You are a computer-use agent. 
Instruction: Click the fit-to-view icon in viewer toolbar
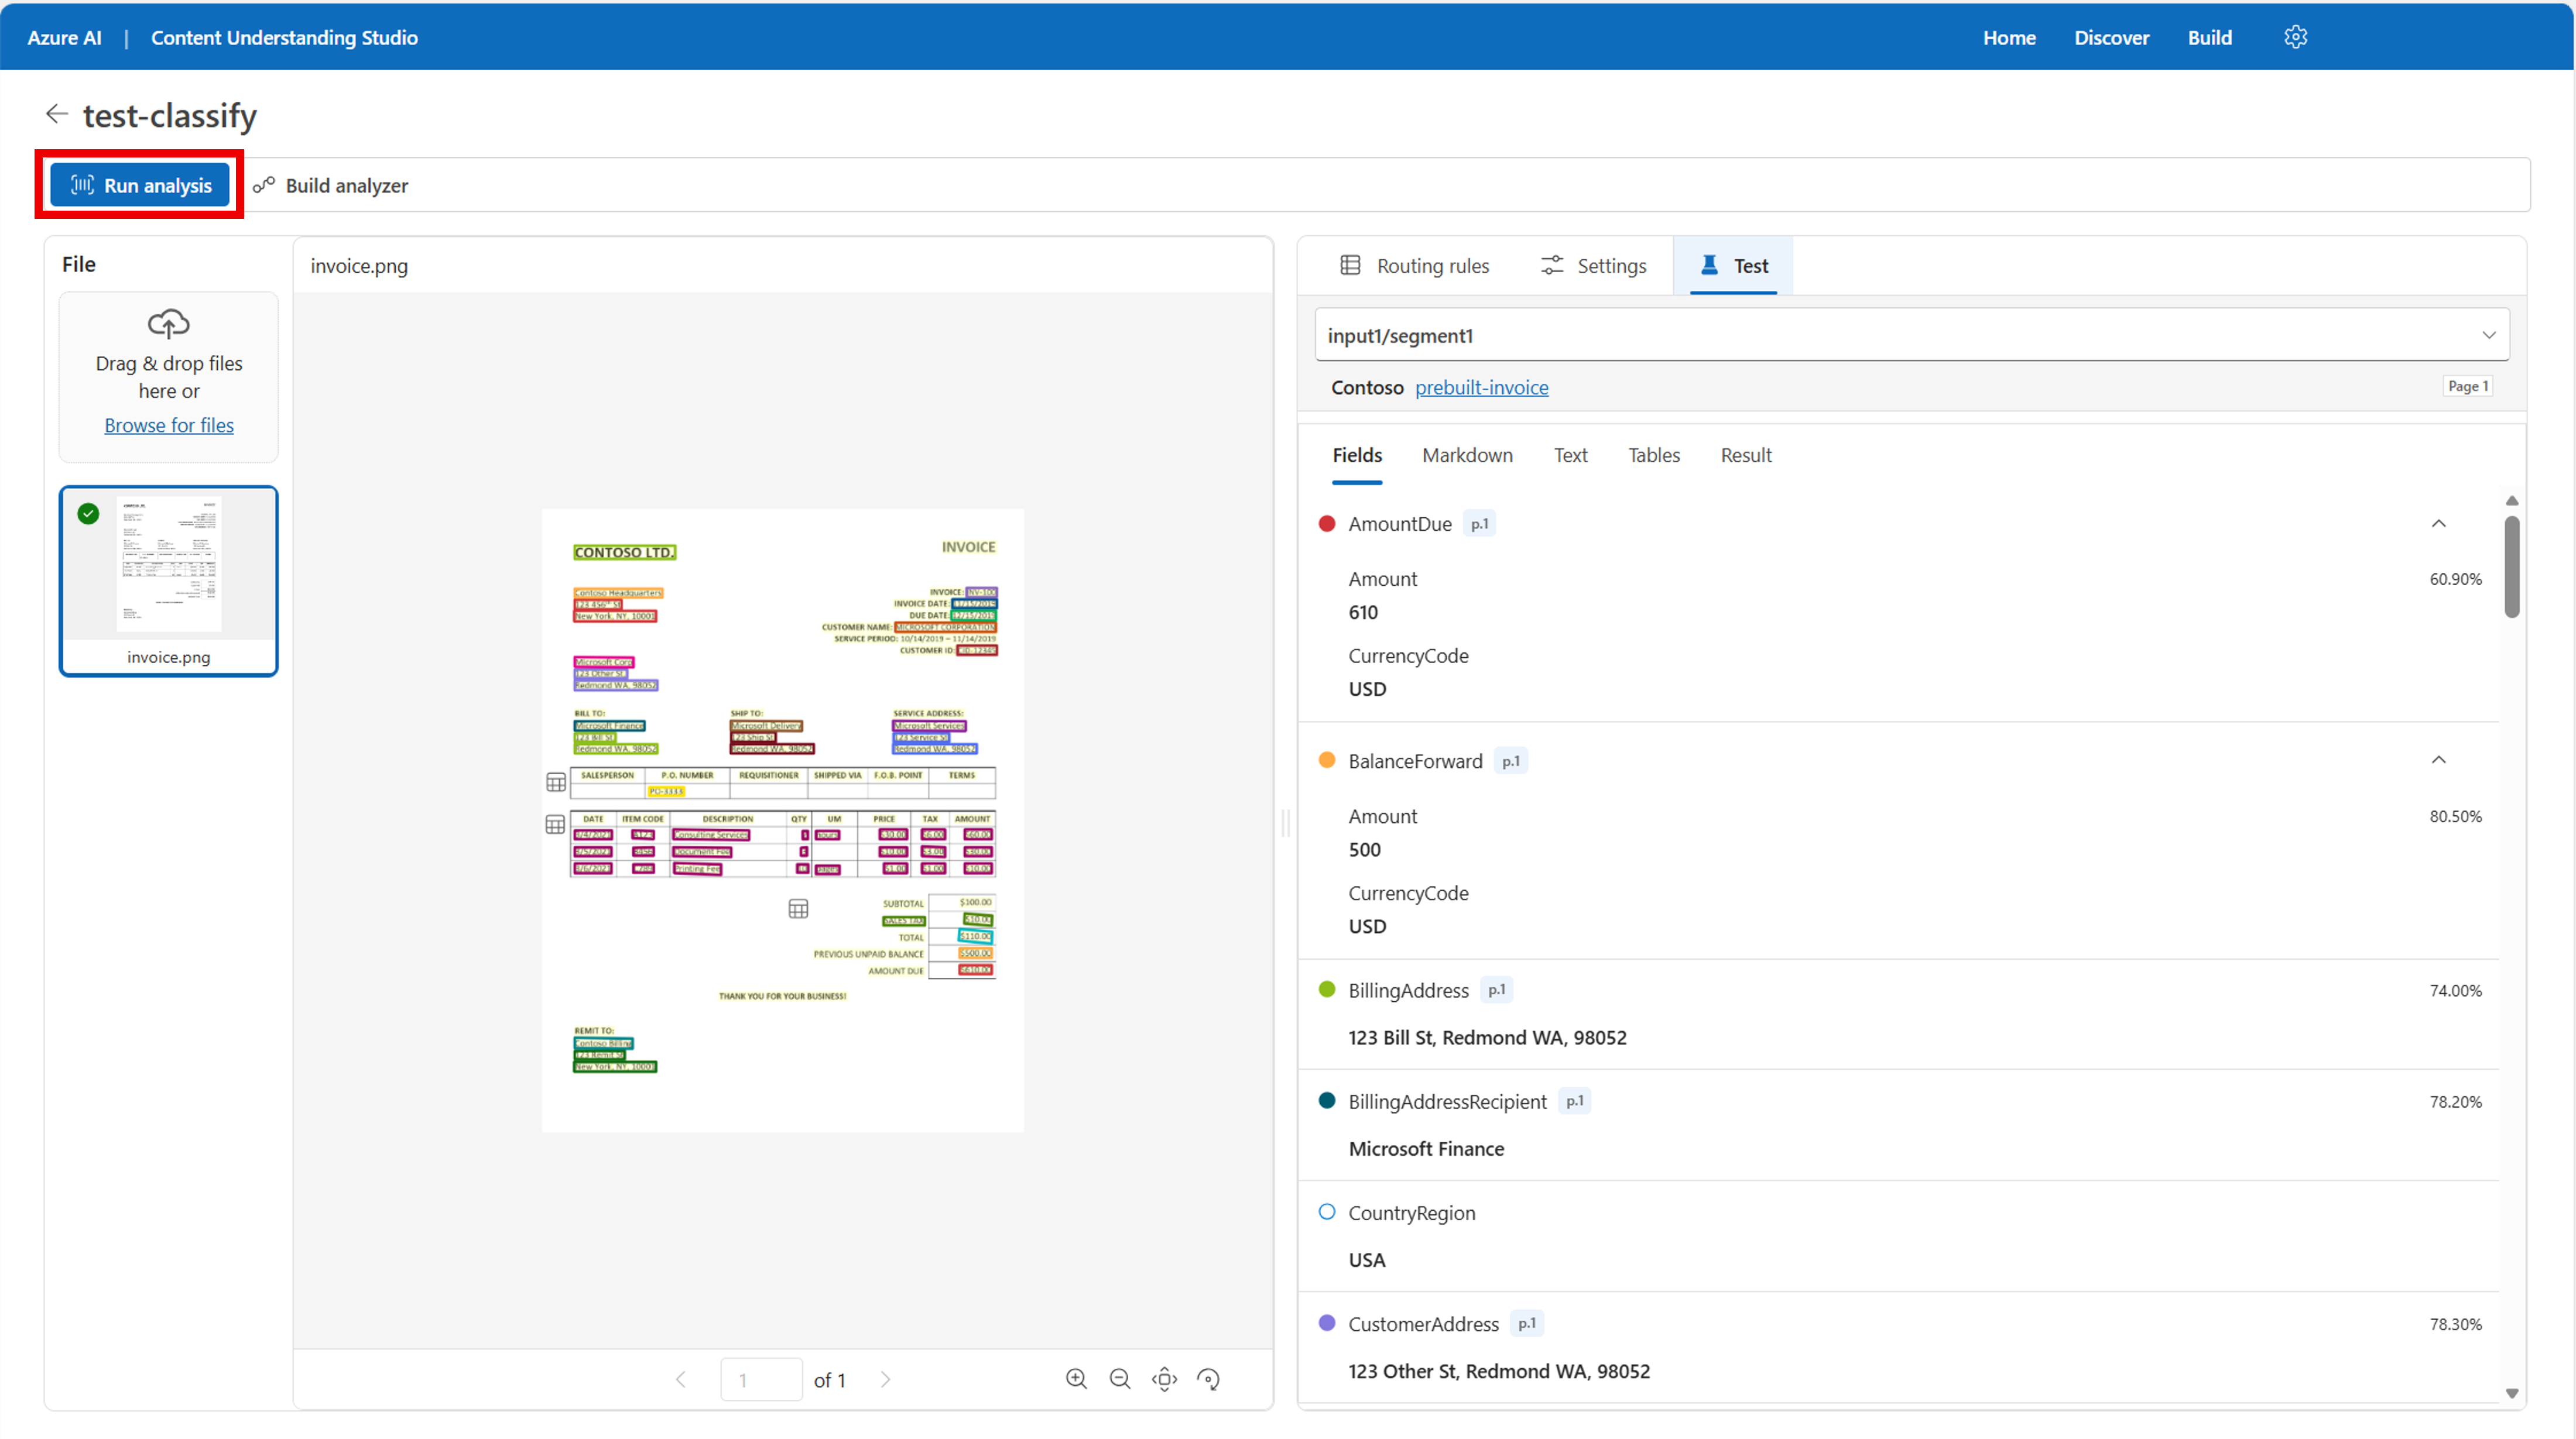(x=1164, y=1379)
